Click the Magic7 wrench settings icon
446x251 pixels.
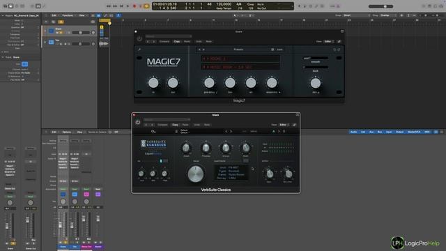[x=139, y=50]
